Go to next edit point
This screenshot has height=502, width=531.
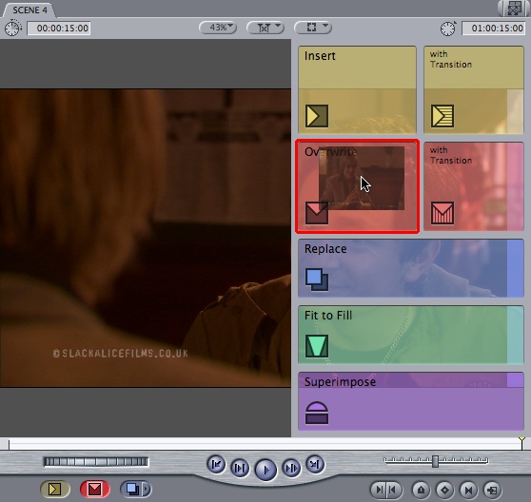(x=315, y=465)
